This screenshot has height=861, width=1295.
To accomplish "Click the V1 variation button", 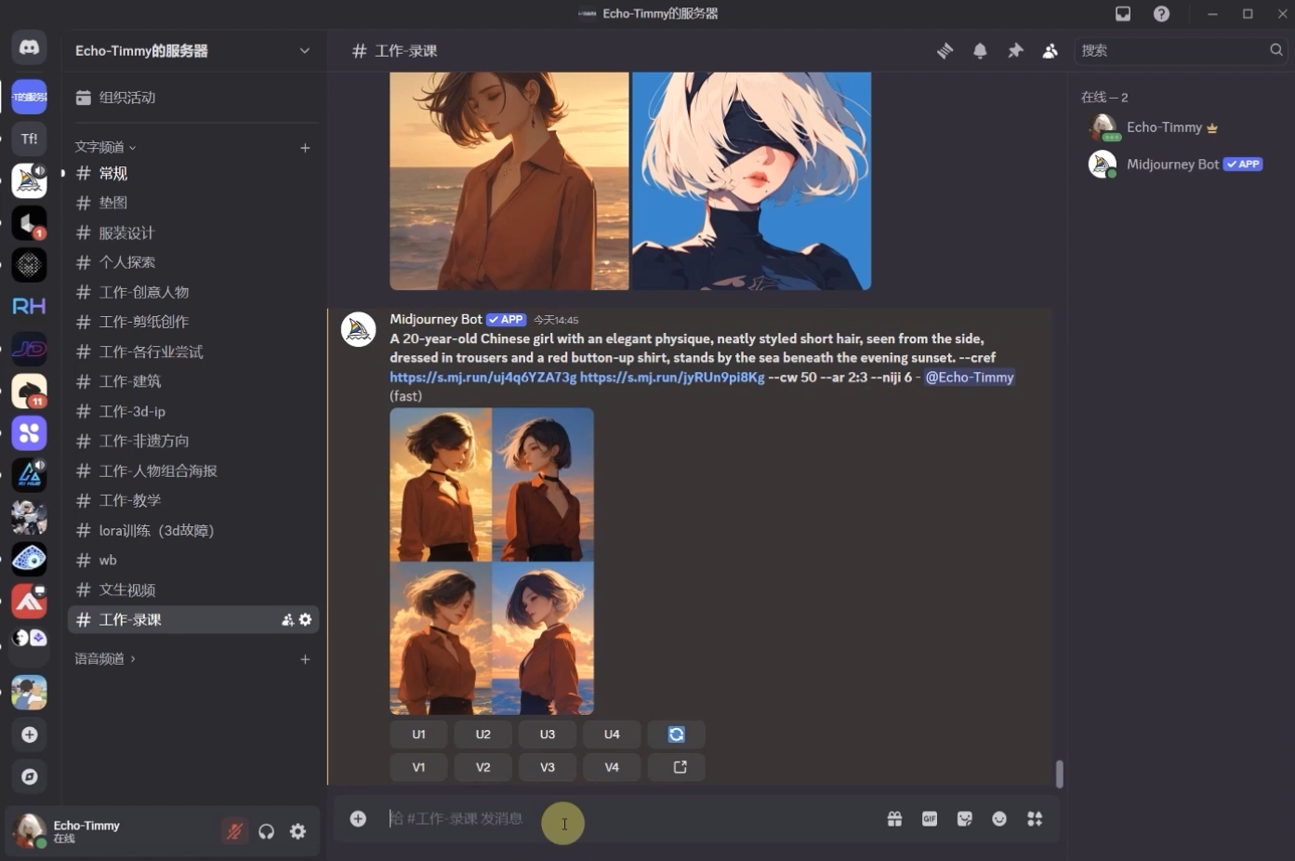I will tap(418, 767).
